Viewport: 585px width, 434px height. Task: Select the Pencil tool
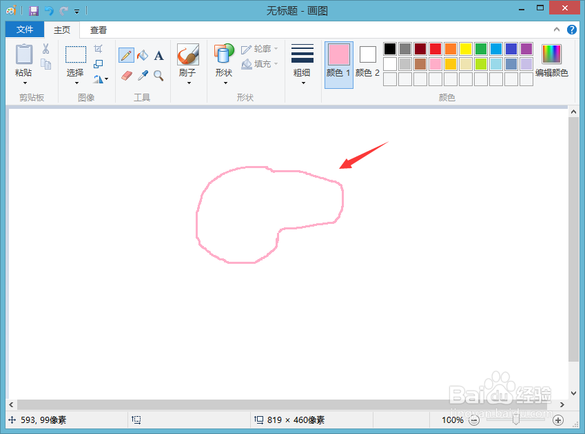[x=126, y=54]
